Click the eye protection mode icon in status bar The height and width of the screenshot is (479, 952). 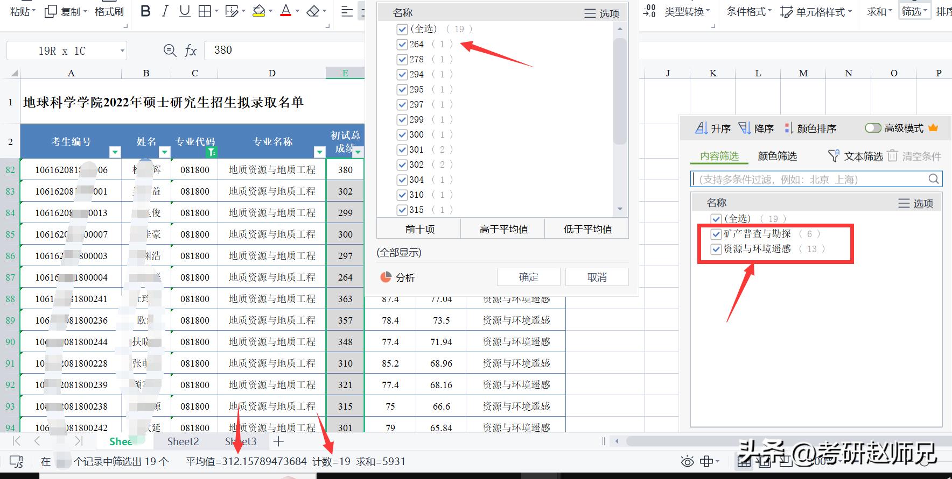pos(687,461)
